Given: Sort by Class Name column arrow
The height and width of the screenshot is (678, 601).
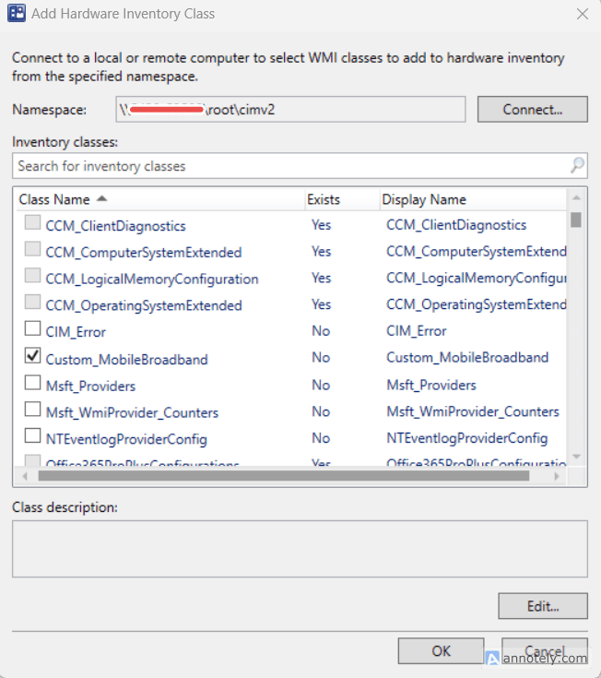Looking at the screenshot, I should [x=101, y=199].
